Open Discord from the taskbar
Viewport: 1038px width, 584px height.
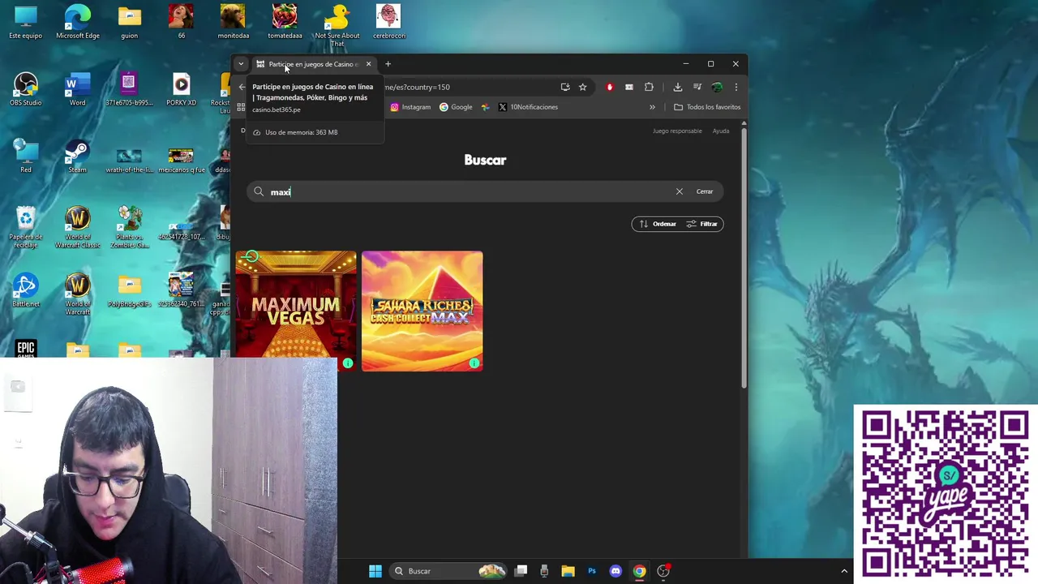coord(616,571)
